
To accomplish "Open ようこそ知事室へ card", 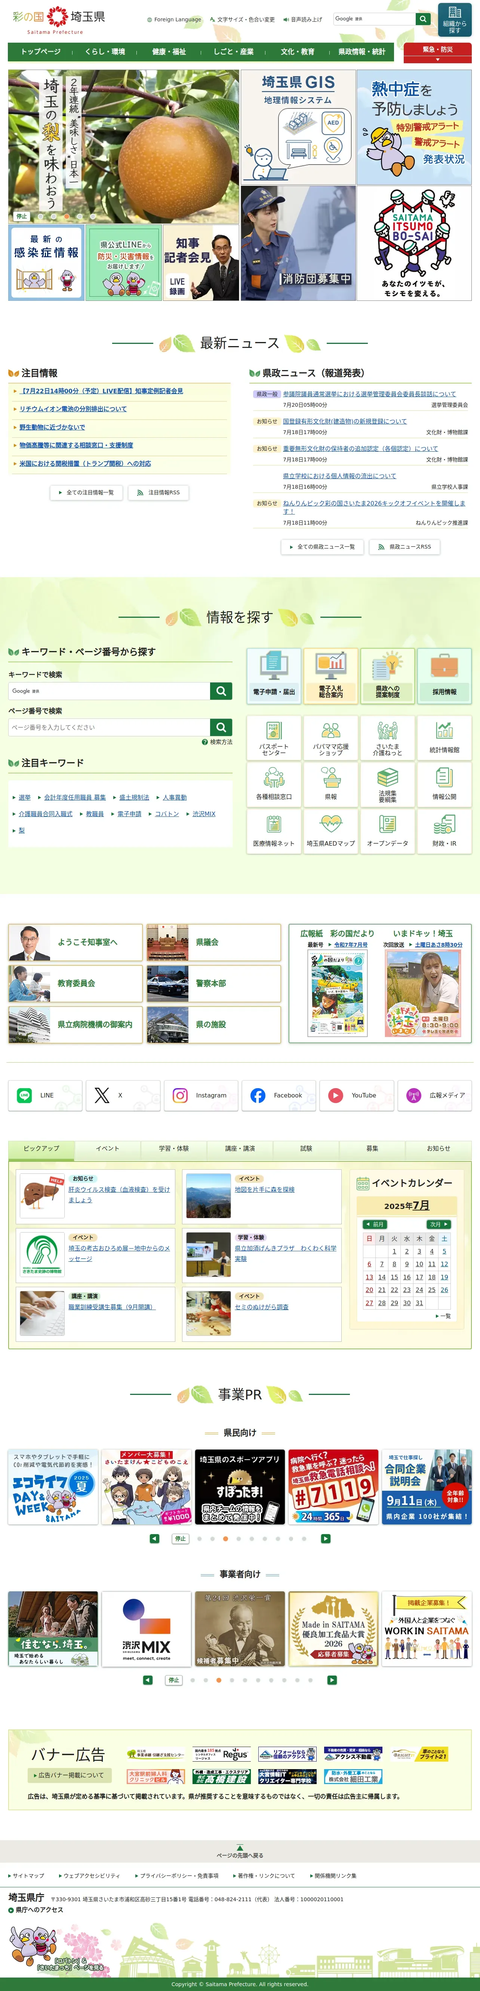I will pos(76,942).
